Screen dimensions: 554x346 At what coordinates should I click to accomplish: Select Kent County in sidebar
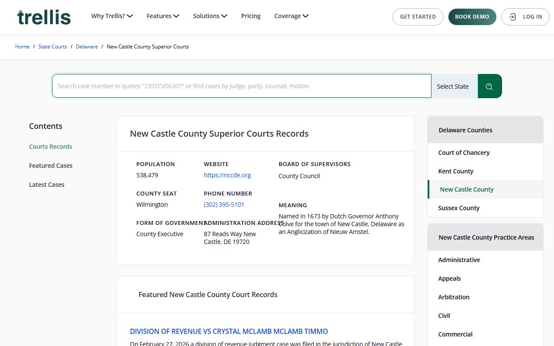(485, 171)
